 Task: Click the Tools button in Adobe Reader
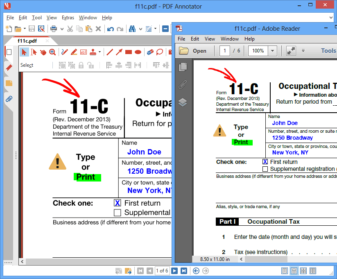[328, 50]
